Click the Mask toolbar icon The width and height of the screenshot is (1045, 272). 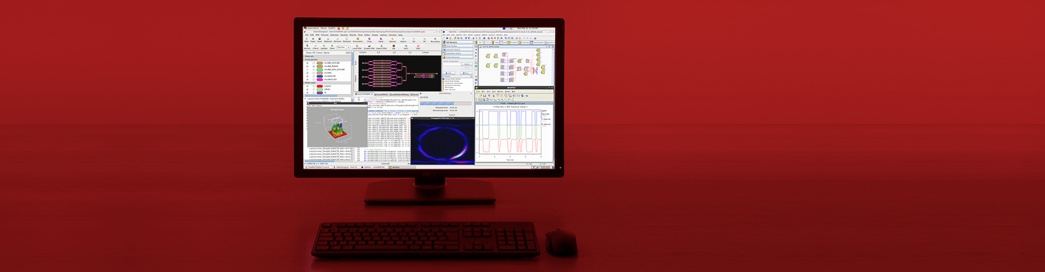(381, 40)
